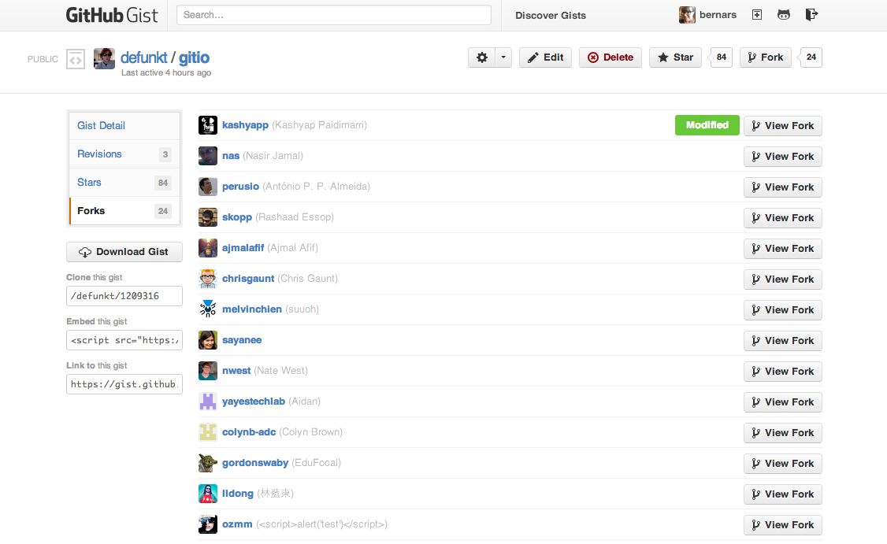Screen dimensions: 887x544
Task: Download Gist as an archive
Action: (124, 251)
